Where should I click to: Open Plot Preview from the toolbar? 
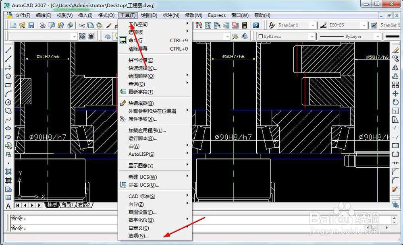click(x=52, y=25)
